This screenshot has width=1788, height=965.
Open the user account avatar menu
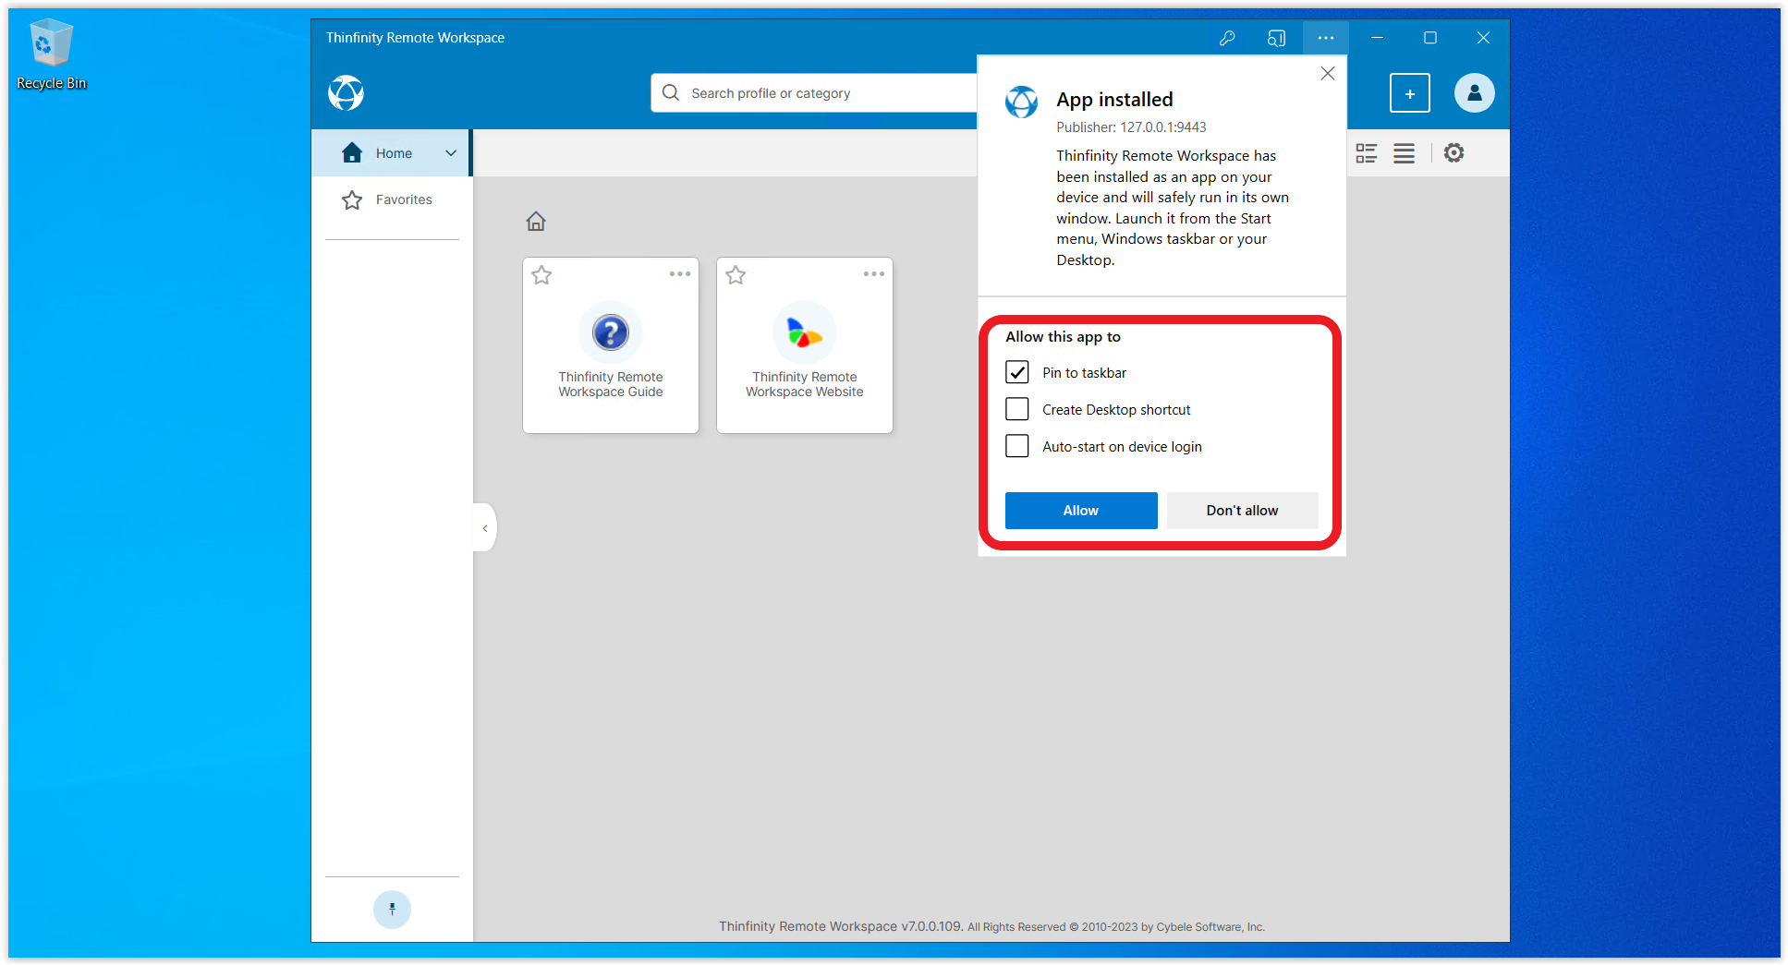[x=1475, y=93]
